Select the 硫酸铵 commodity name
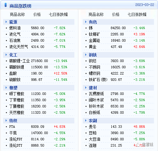The width and height of the screenshot is (158, 151). click(x=15, y=80)
